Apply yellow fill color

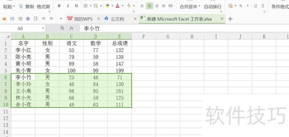(x=107, y=6)
